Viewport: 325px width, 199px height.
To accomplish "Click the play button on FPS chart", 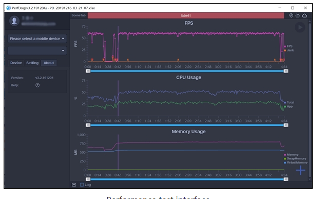I will tap(300, 27).
